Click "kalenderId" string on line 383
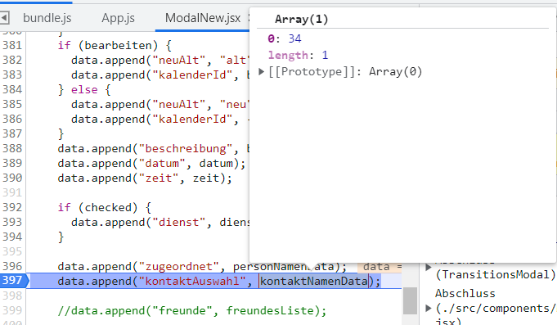This screenshot has height=325, width=557. coord(192,75)
